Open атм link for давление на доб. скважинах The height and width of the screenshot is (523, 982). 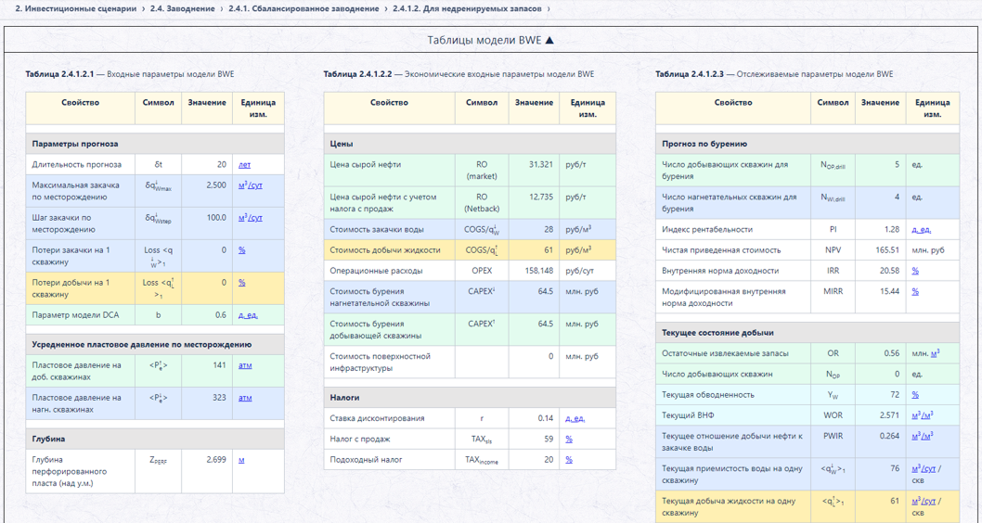tap(245, 365)
